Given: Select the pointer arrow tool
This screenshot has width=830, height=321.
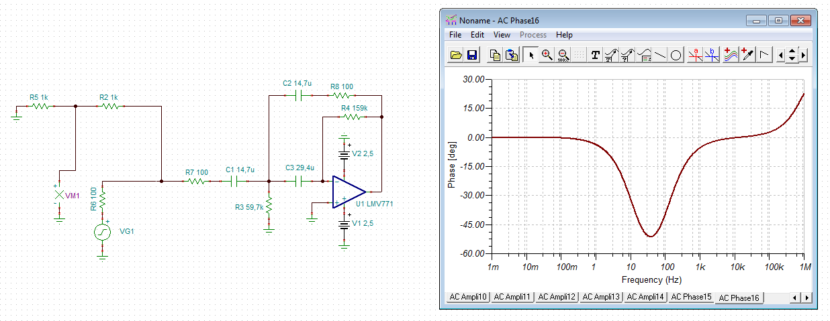Looking at the screenshot, I should 531,55.
